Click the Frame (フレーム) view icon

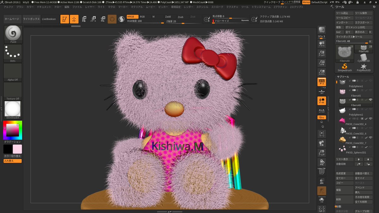322,134
